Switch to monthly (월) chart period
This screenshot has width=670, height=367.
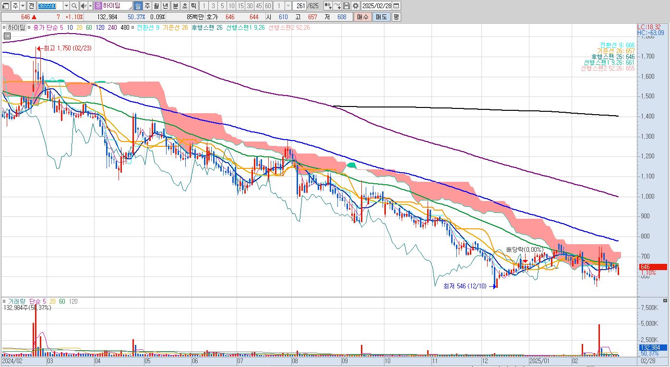point(156,6)
